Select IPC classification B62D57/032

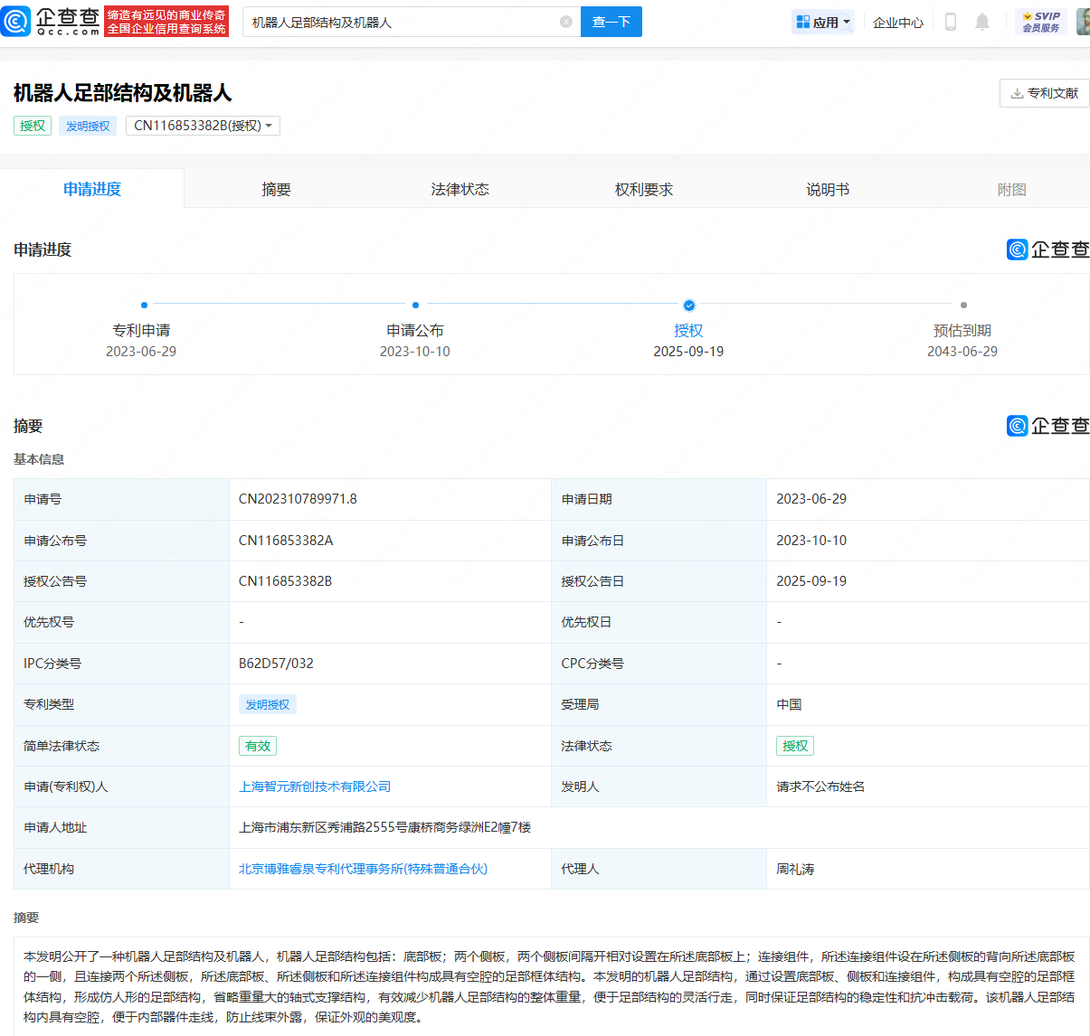pyautogui.click(x=276, y=664)
